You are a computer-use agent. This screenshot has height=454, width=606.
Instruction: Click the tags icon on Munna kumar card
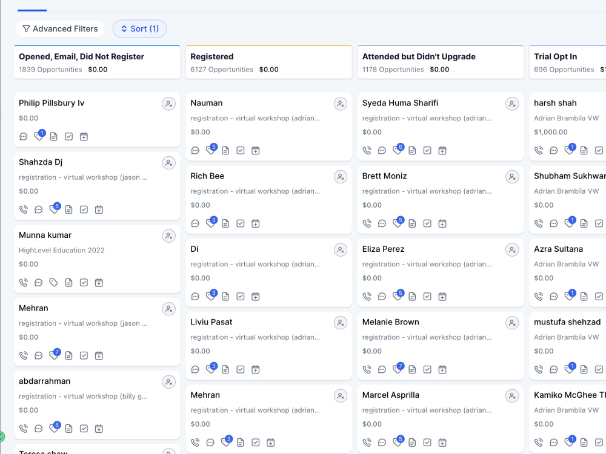[54, 283]
